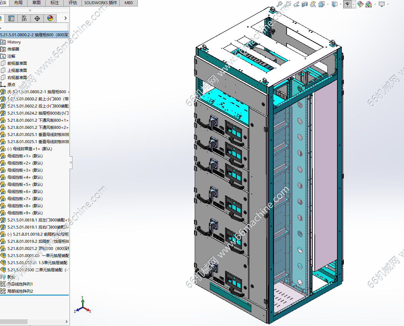Select the 注解 tree item
The image size is (404, 326).
[x=11, y=56]
